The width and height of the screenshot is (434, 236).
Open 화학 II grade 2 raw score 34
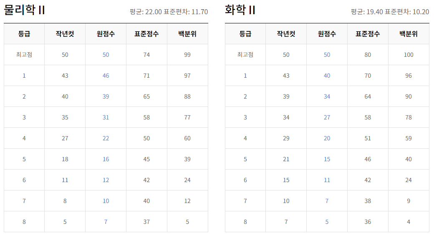[327, 96]
